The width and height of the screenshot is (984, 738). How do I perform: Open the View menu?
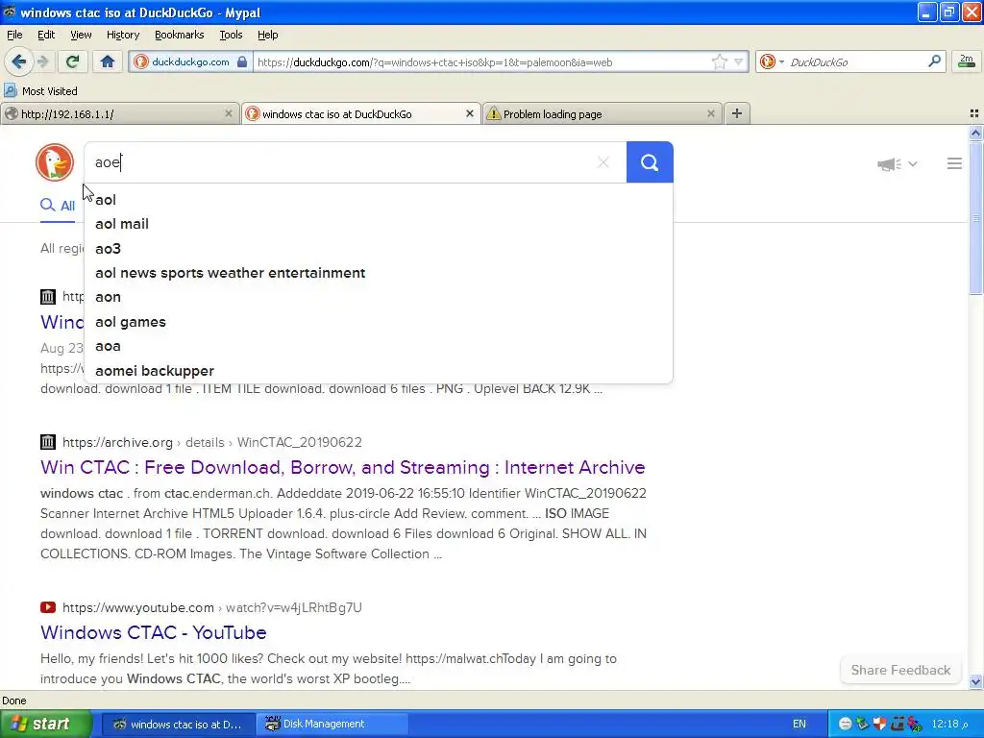81,35
